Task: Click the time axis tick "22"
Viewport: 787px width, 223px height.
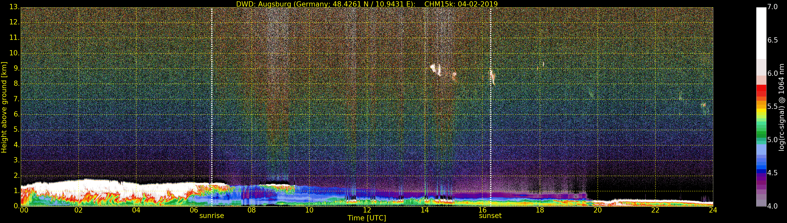Action: (655, 210)
